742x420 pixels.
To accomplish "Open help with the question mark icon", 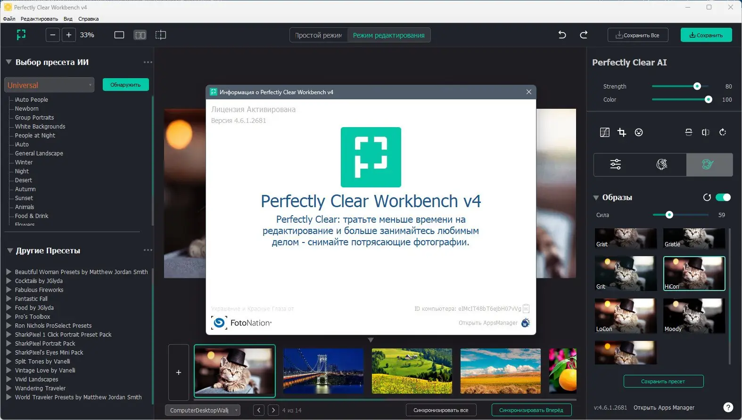I will (728, 407).
